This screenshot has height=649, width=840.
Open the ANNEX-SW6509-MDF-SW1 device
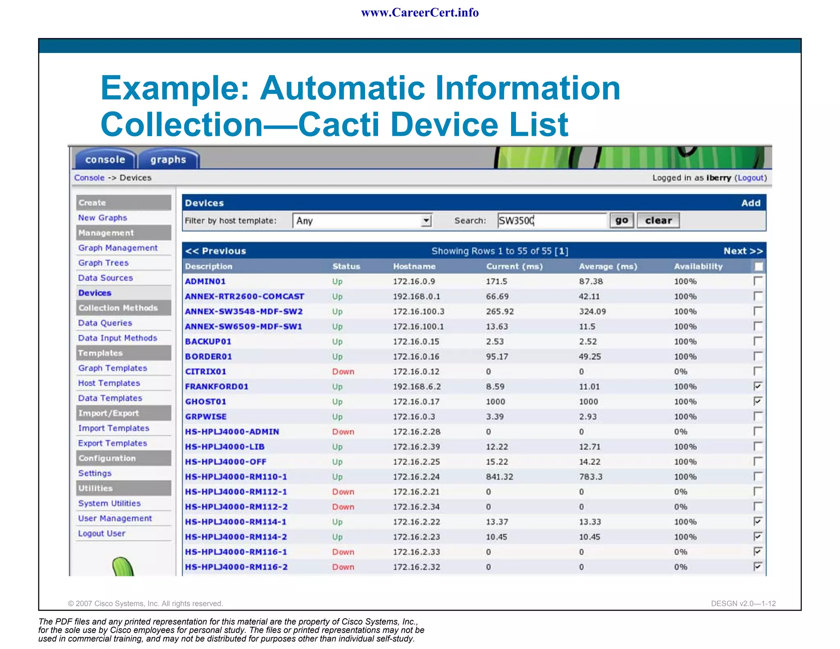(244, 327)
